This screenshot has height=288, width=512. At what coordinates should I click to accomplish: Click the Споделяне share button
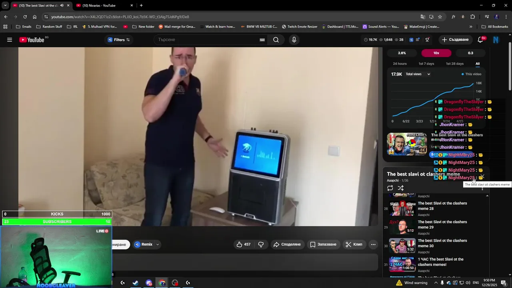pyautogui.click(x=287, y=244)
